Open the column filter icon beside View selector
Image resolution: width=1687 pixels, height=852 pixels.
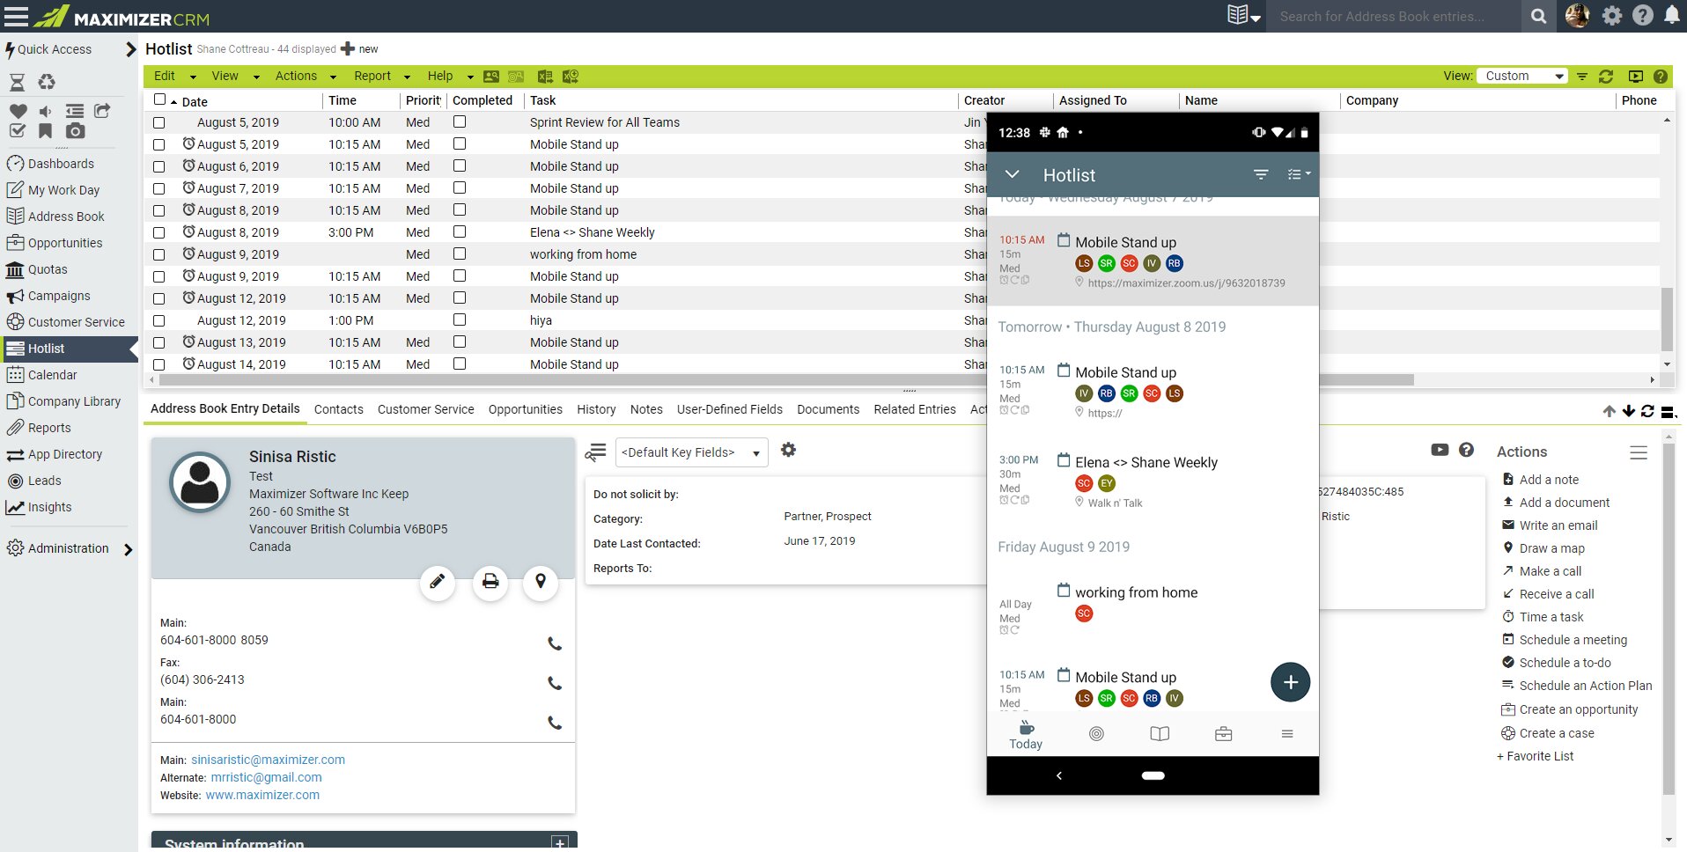[1582, 77]
